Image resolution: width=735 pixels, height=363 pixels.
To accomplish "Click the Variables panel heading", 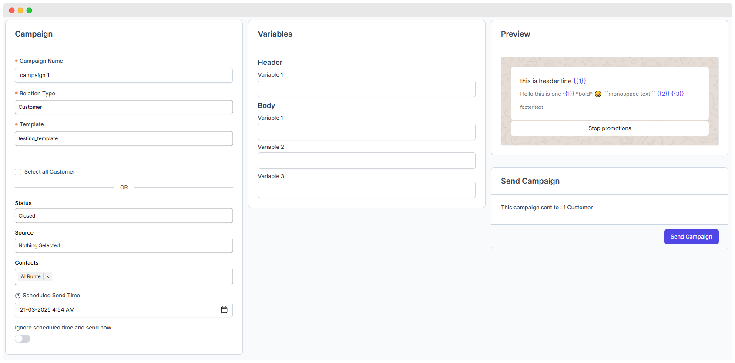I will click(x=275, y=34).
